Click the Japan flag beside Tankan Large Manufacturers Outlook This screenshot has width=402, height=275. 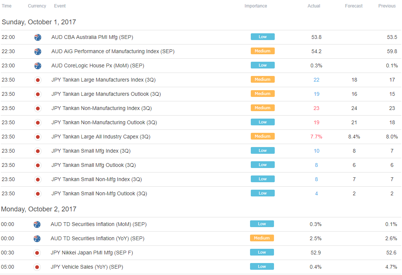tap(38, 94)
